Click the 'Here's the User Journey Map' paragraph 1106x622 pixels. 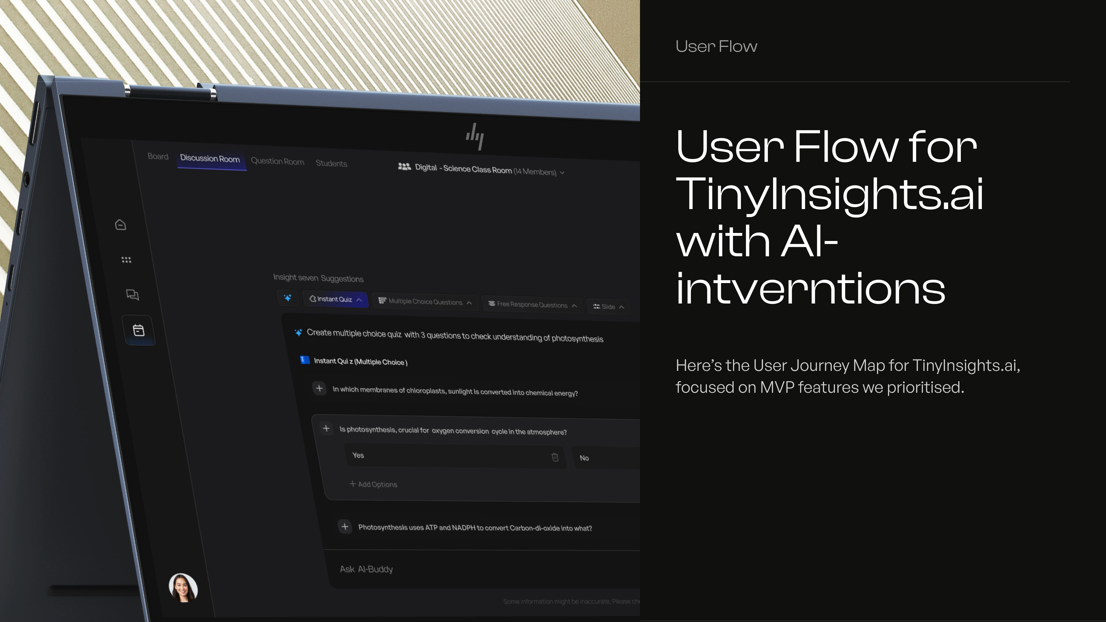848,376
